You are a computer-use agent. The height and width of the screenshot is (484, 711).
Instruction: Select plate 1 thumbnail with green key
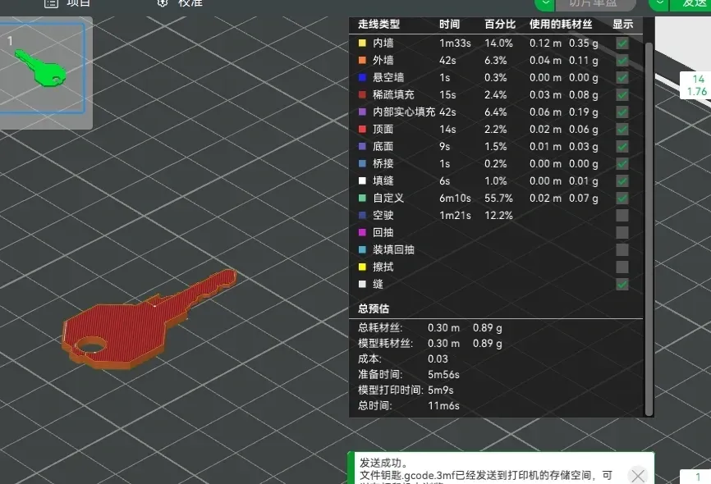42,68
